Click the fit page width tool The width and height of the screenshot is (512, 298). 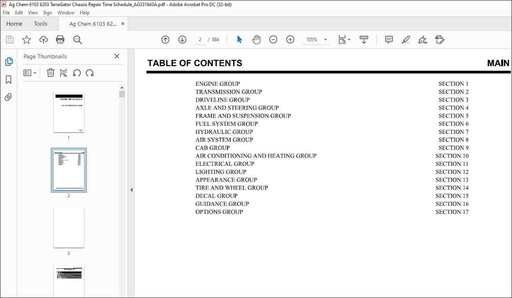click(342, 40)
